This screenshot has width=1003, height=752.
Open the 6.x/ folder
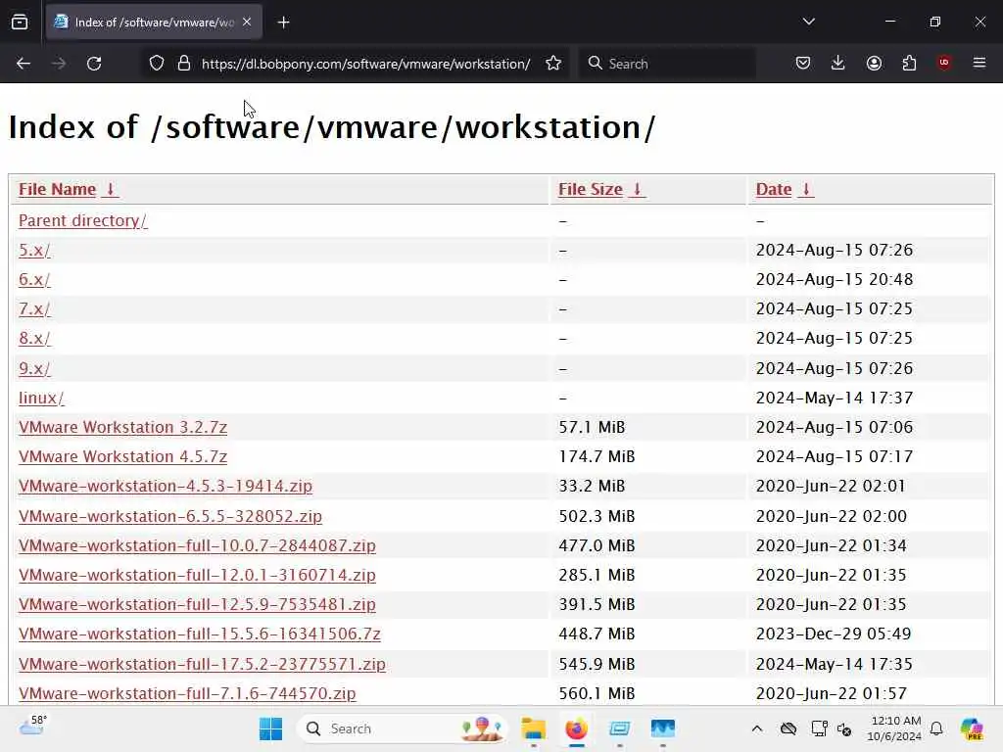coord(34,279)
